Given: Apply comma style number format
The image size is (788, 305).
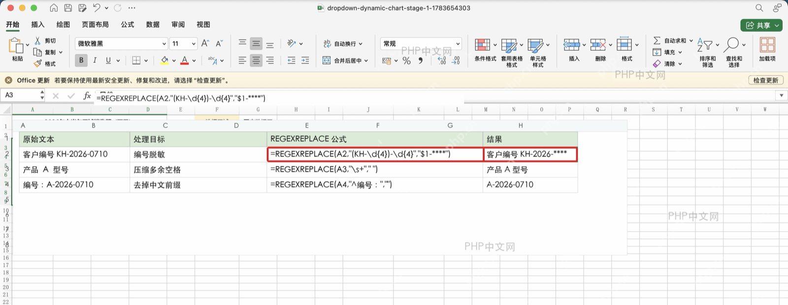Looking at the screenshot, I should click(420, 61).
